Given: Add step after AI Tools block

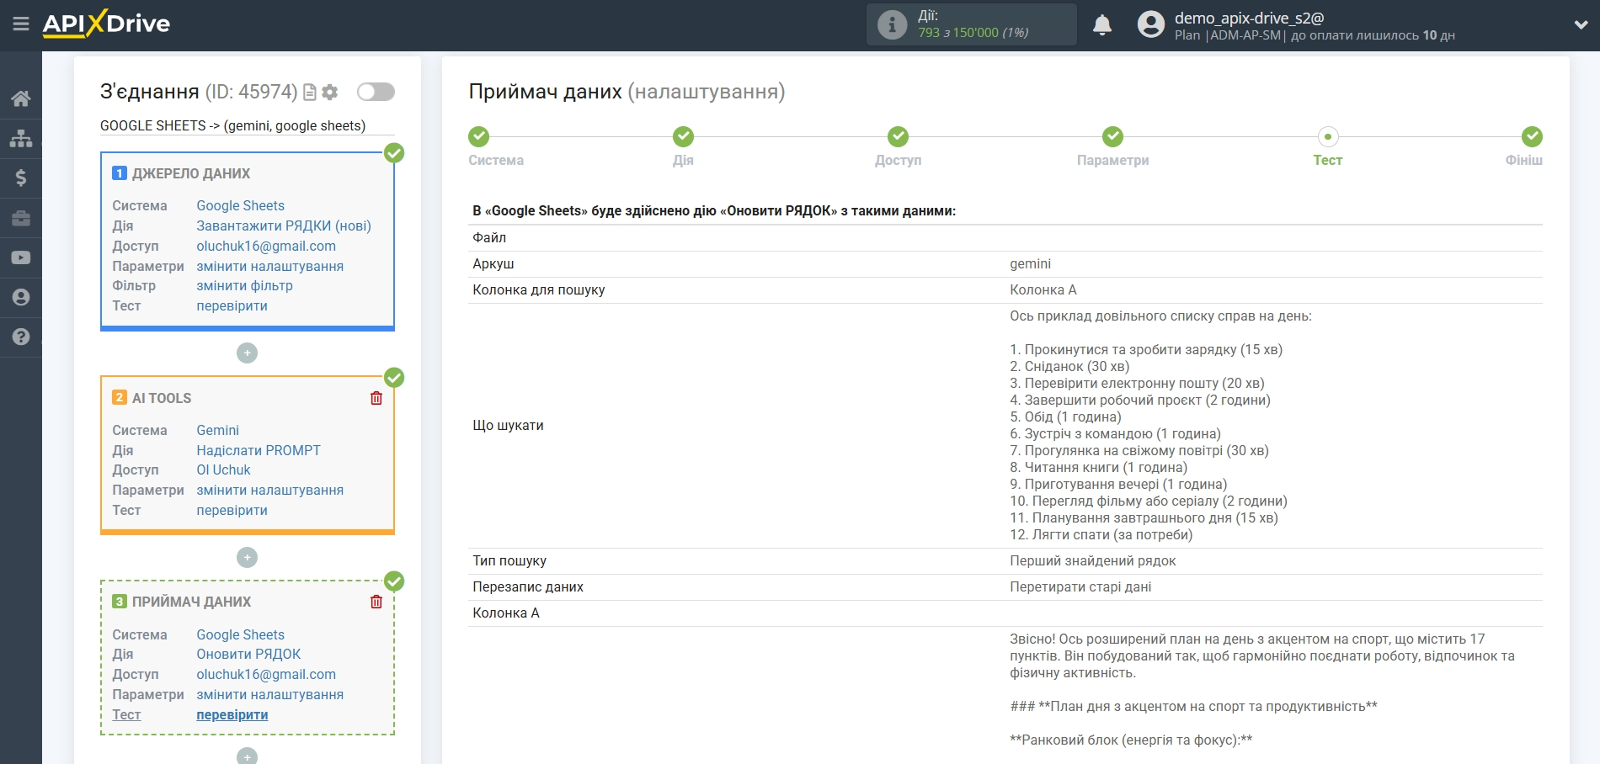Looking at the screenshot, I should point(247,557).
